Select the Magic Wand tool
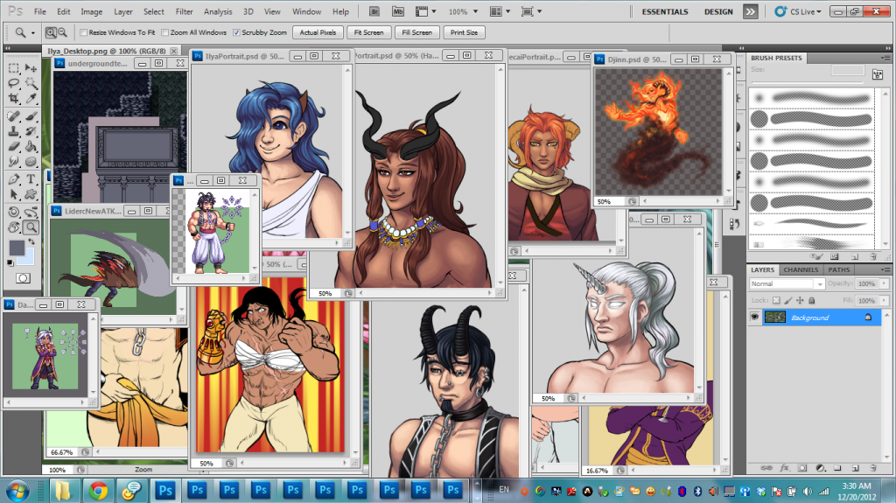This screenshot has width=896, height=503. click(31, 83)
